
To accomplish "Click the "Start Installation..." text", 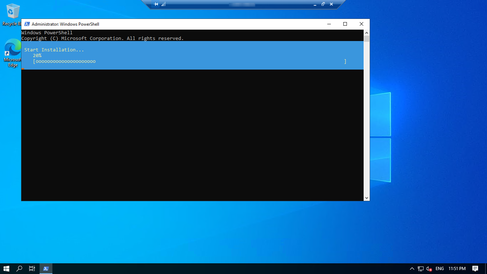I will click(54, 50).
